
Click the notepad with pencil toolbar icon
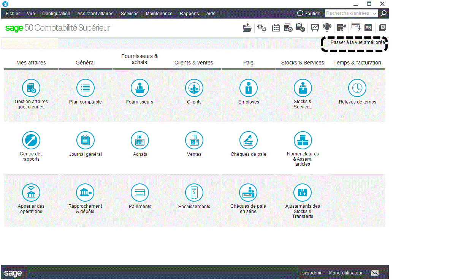click(x=342, y=28)
